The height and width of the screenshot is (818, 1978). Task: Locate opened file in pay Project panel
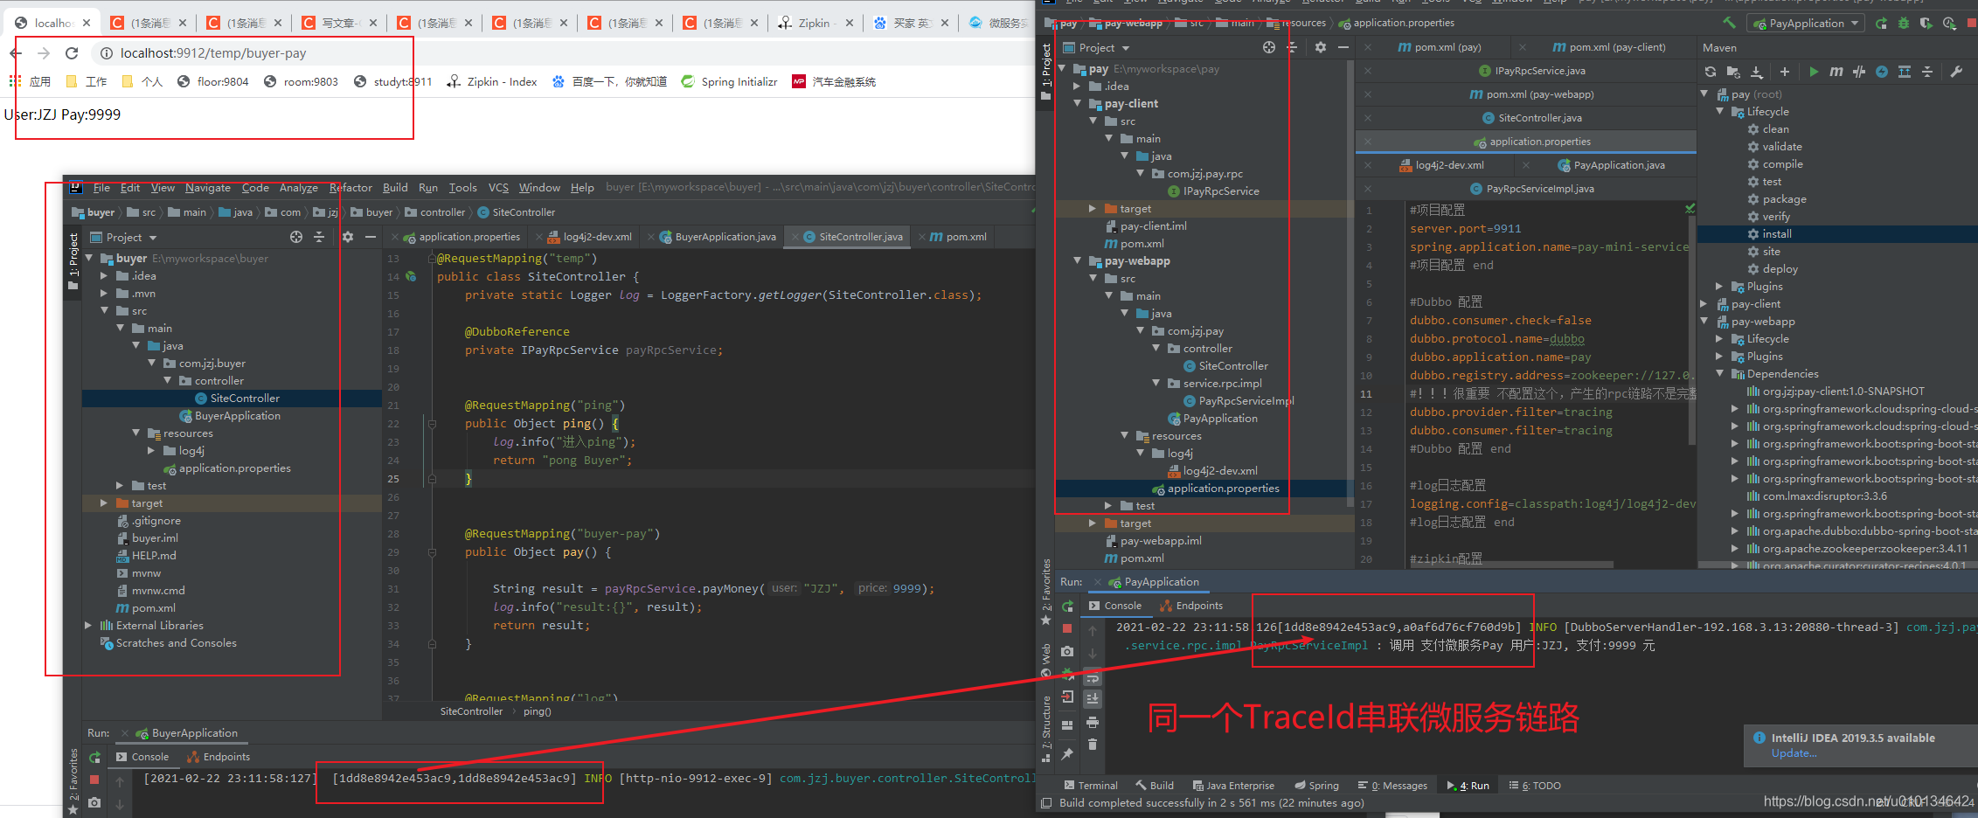(1269, 47)
